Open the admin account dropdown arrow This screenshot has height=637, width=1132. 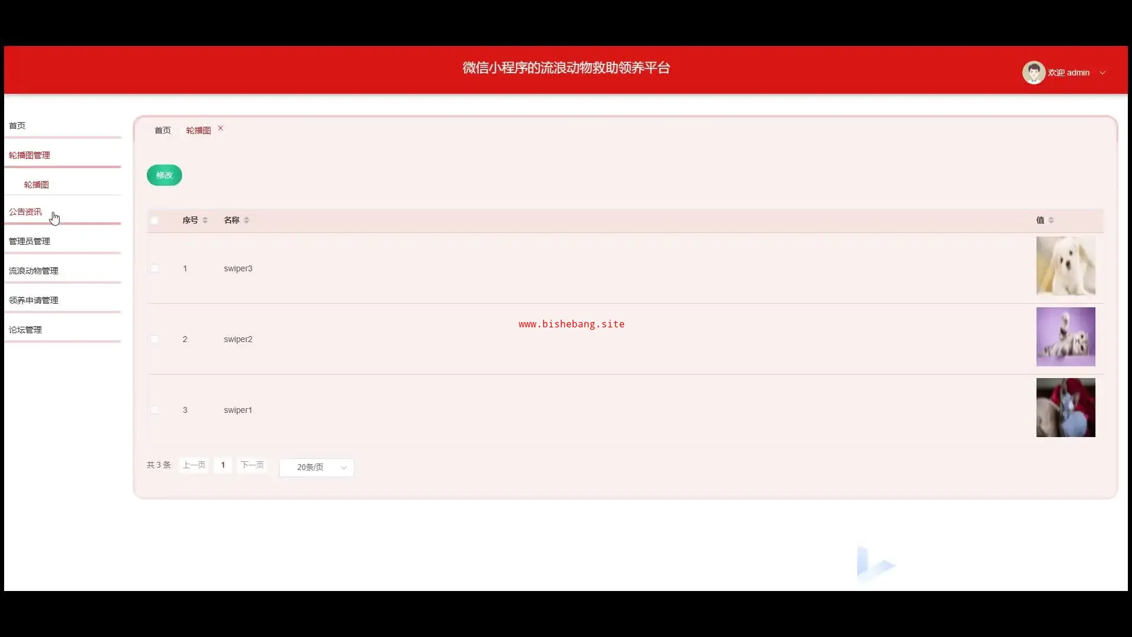1103,73
